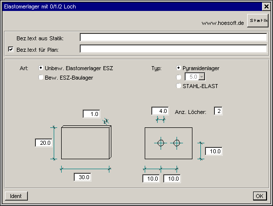
Task: Click the Statik button
Action: pos(258,20)
